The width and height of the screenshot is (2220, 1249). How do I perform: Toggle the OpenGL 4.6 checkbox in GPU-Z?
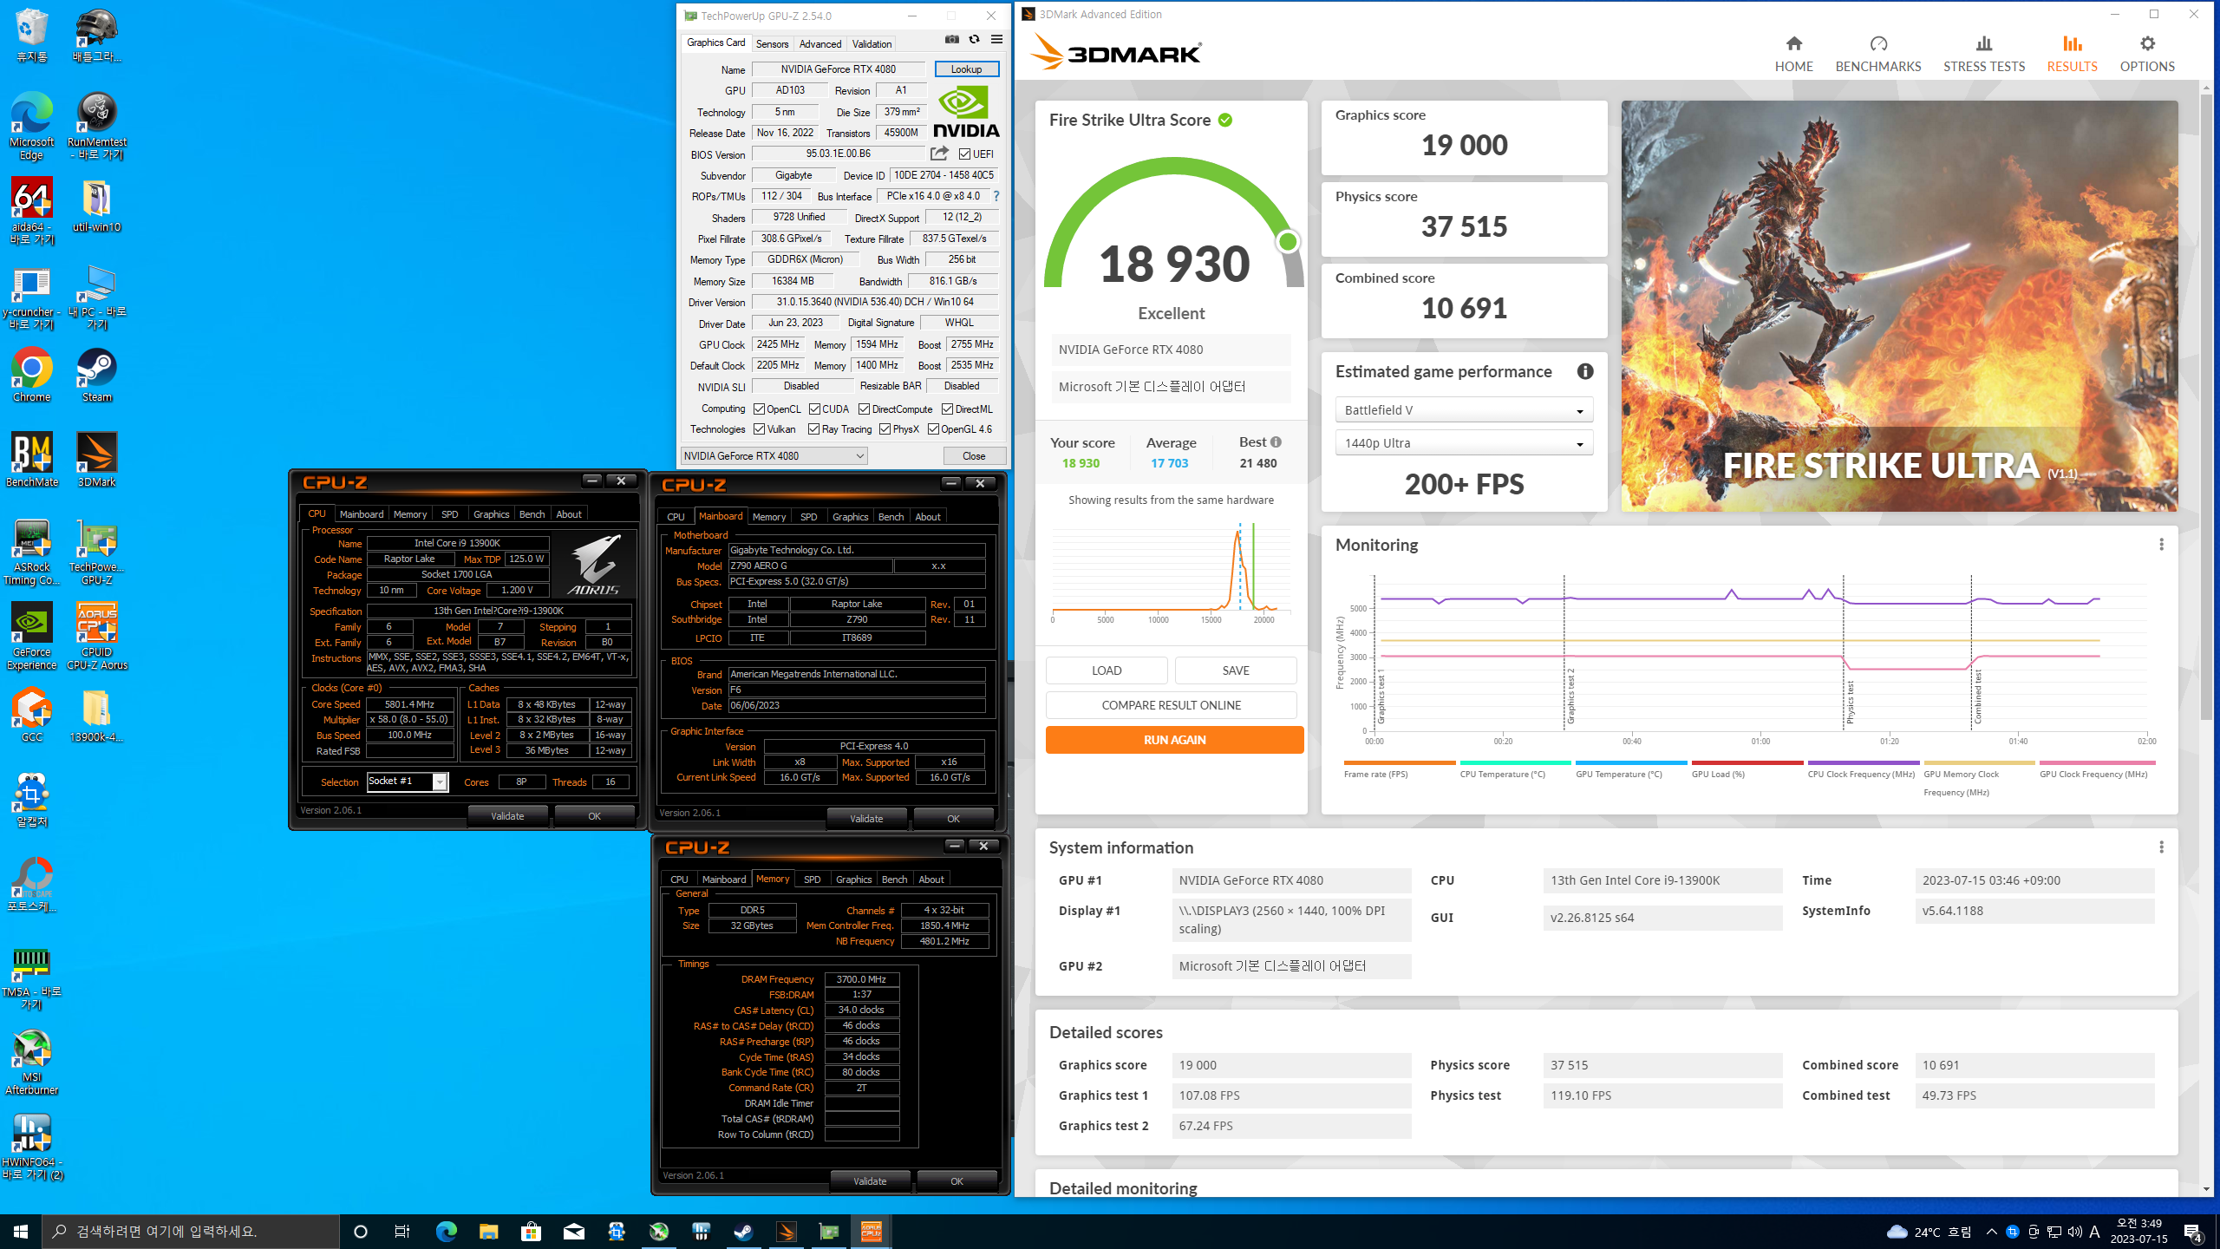click(933, 429)
